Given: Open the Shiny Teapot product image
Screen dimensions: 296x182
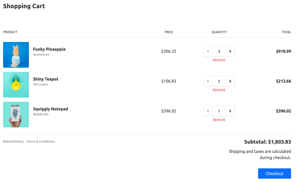Looking at the screenshot, I should click(x=16, y=85).
